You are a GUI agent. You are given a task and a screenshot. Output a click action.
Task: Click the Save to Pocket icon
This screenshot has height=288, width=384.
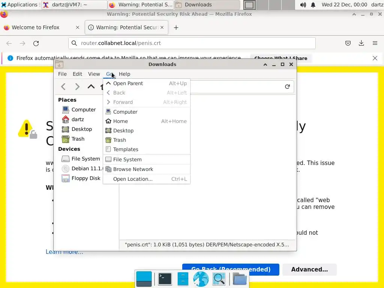coord(348,43)
